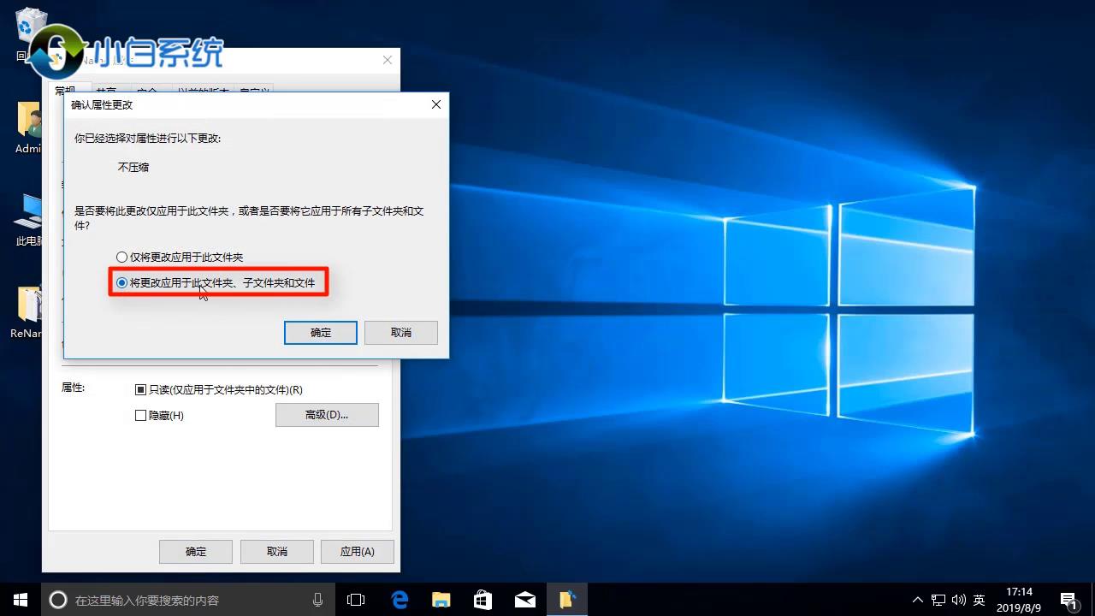Screen dimensions: 1095x616
Task: Enable the 隐藏(H) checkbox
Action: 140,415
